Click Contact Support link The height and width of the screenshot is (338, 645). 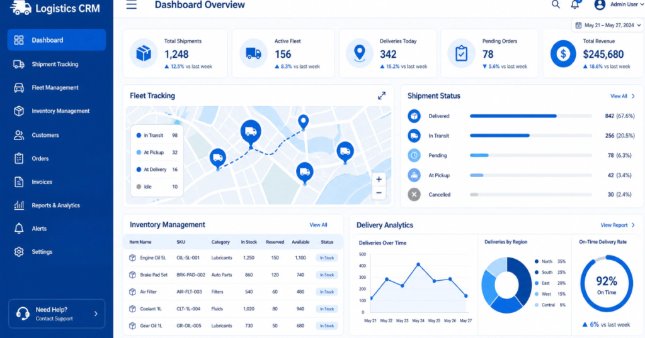click(x=54, y=319)
